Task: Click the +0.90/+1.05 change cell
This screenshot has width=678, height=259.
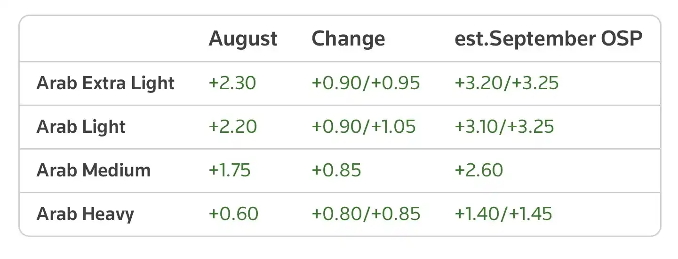Action: (364, 127)
